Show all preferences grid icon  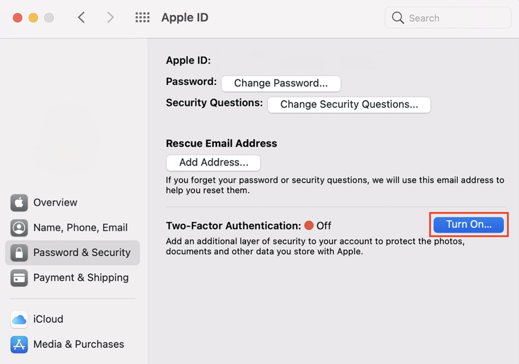coord(142,17)
